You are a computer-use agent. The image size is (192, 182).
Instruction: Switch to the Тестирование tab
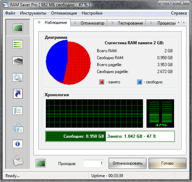[x=127, y=23]
